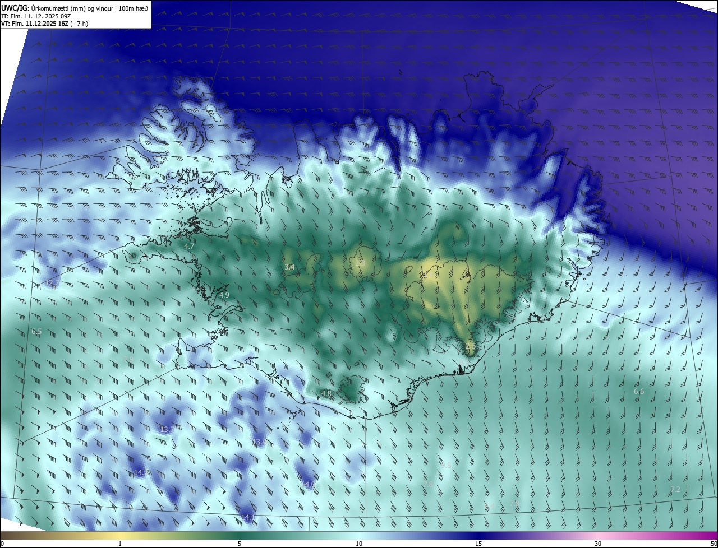Click the 7.2 value label on map
The image size is (718, 548).
coord(675,489)
